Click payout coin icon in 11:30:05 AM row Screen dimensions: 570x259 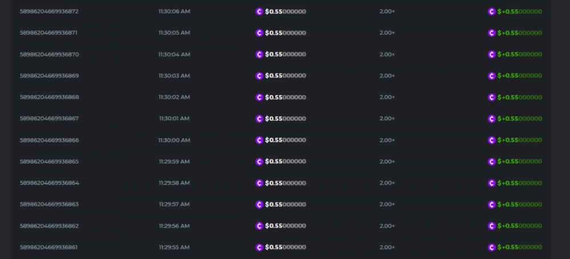[491, 33]
